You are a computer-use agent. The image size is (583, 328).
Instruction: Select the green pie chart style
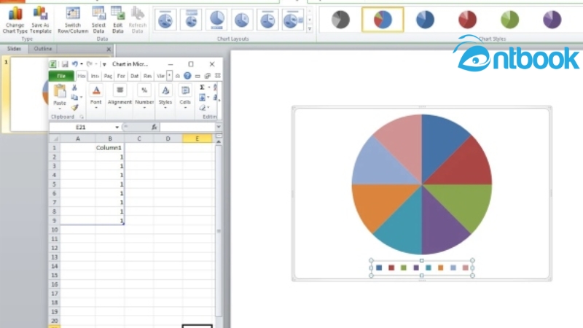pyautogui.click(x=509, y=20)
